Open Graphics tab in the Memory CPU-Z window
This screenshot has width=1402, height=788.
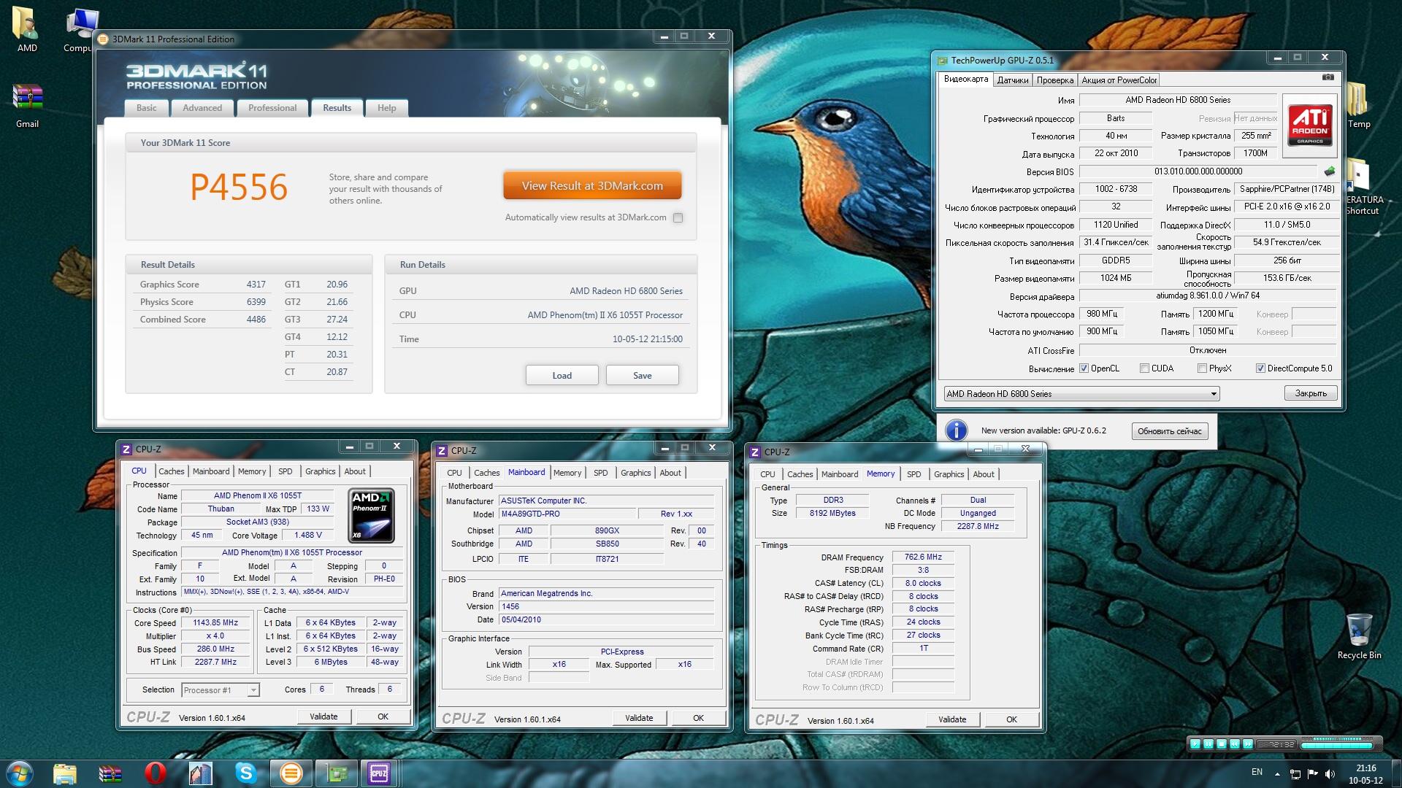pyautogui.click(x=949, y=474)
